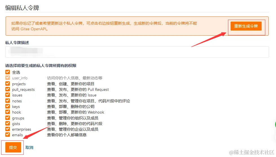
Task: Click description 查看、删除、更新你的代码片段
Action: (x=75, y=124)
